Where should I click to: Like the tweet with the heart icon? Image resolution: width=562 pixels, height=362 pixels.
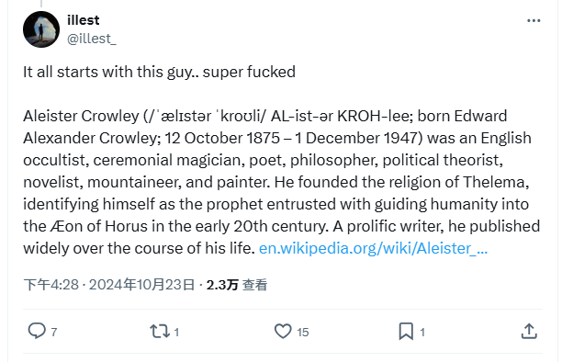(x=283, y=331)
